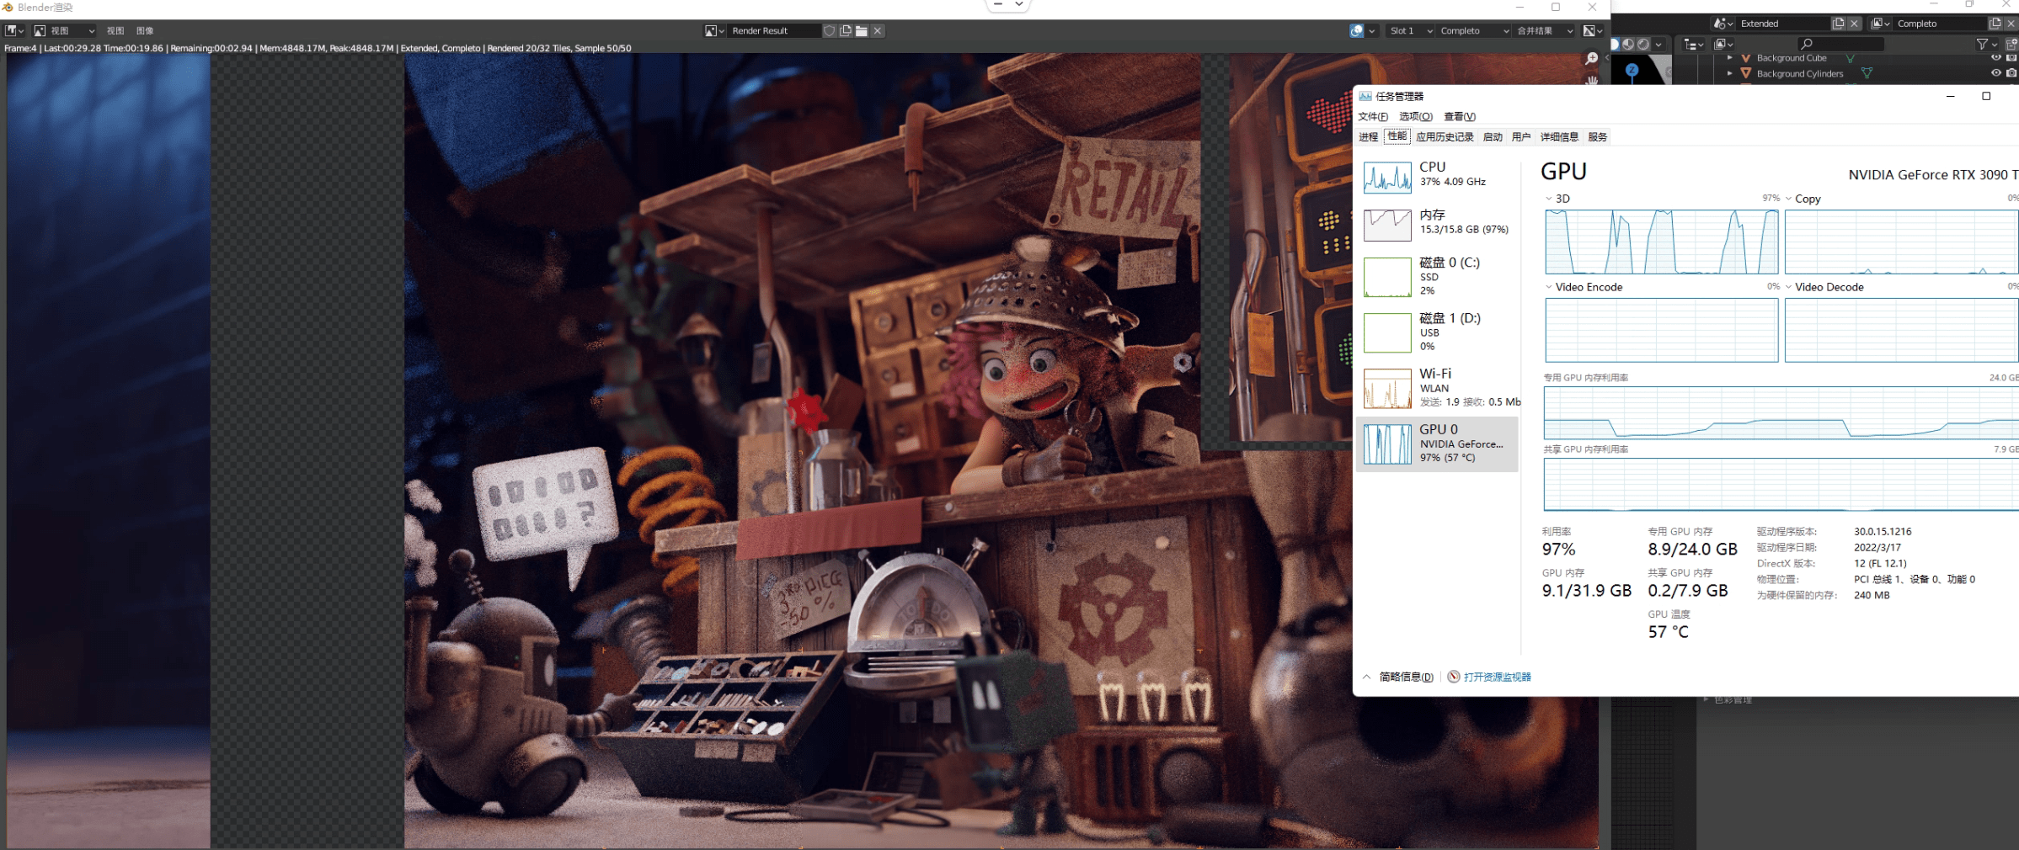Screen dimensions: 2019x850
Task: Click the new collection icon in outliner
Action: pos(2011,44)
